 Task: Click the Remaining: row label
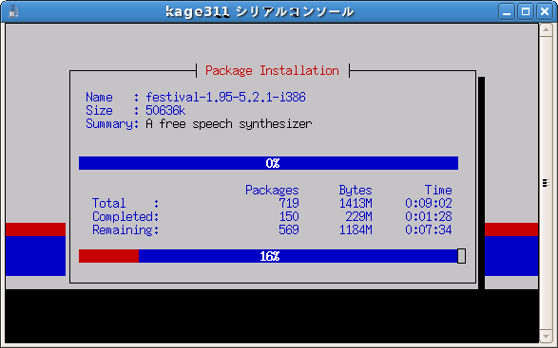[x=125, y=230]
